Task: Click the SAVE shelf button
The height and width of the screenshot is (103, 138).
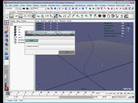Action: pyautogui.click(x=11, y=16)
